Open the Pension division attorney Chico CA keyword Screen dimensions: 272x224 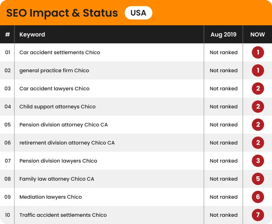point(63,125)
